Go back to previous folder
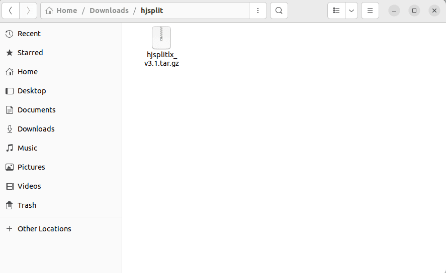446x273 pixels. 11,11
